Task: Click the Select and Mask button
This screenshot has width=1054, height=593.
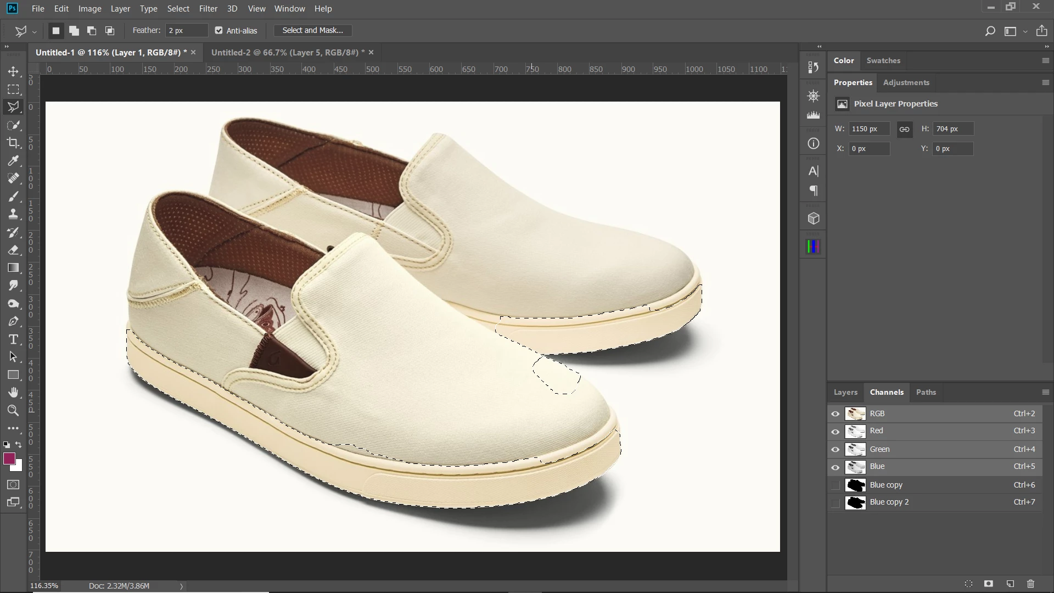Action: click(x=312, y=31)
